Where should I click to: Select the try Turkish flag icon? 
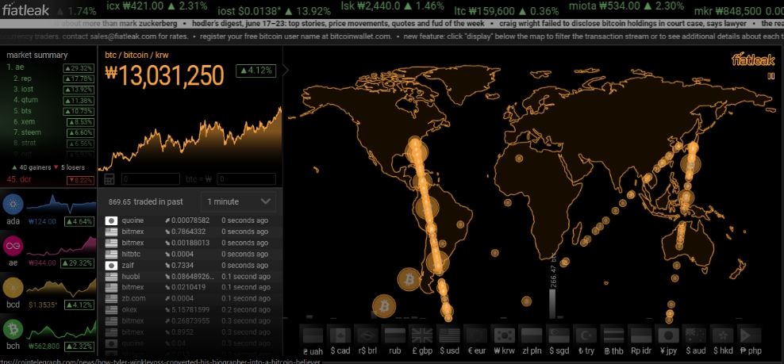pyautogui.click(x=586, y=335)
